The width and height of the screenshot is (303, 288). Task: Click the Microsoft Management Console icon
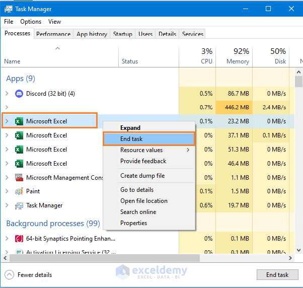click(x=19, y=178)
